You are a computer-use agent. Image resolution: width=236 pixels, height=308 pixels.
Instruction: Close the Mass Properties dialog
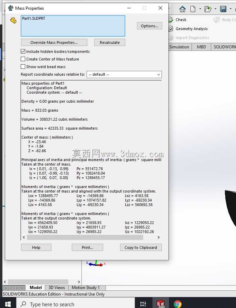[x=160, y=8]
